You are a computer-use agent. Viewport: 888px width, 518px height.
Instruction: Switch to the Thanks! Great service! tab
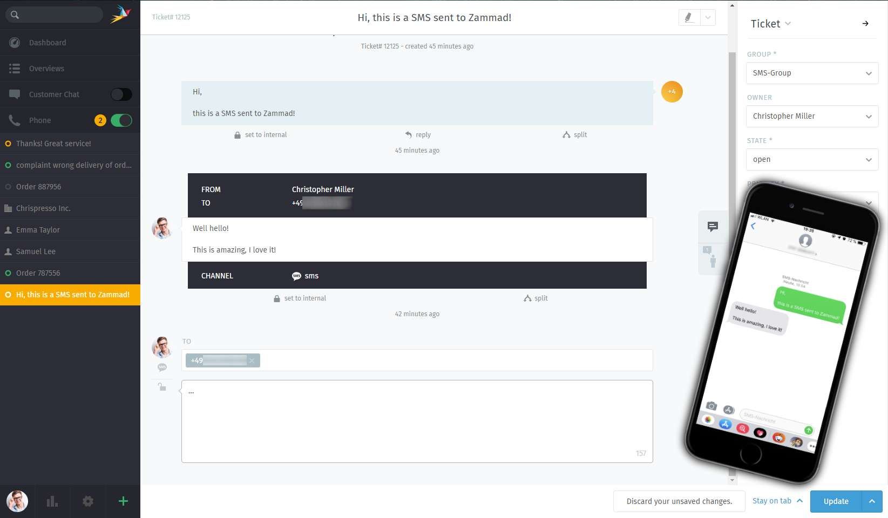pos(70,144)
